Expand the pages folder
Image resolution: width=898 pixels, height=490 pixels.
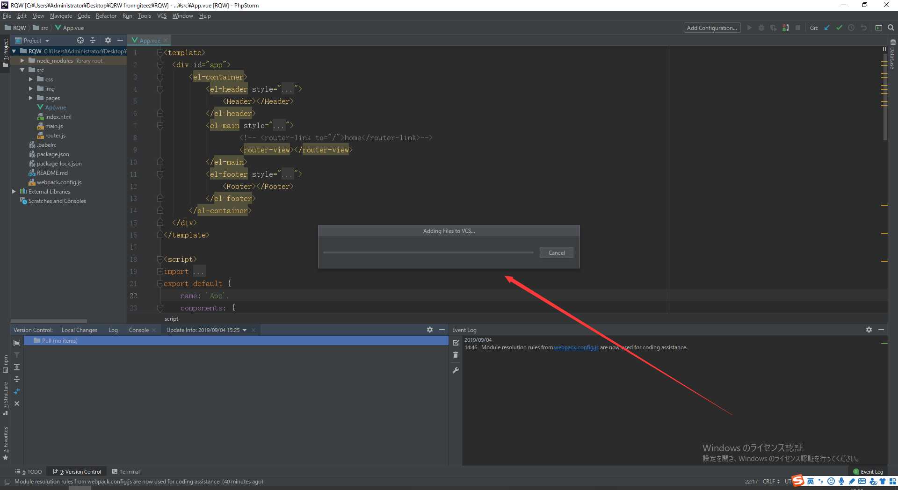tap(31, 98)
